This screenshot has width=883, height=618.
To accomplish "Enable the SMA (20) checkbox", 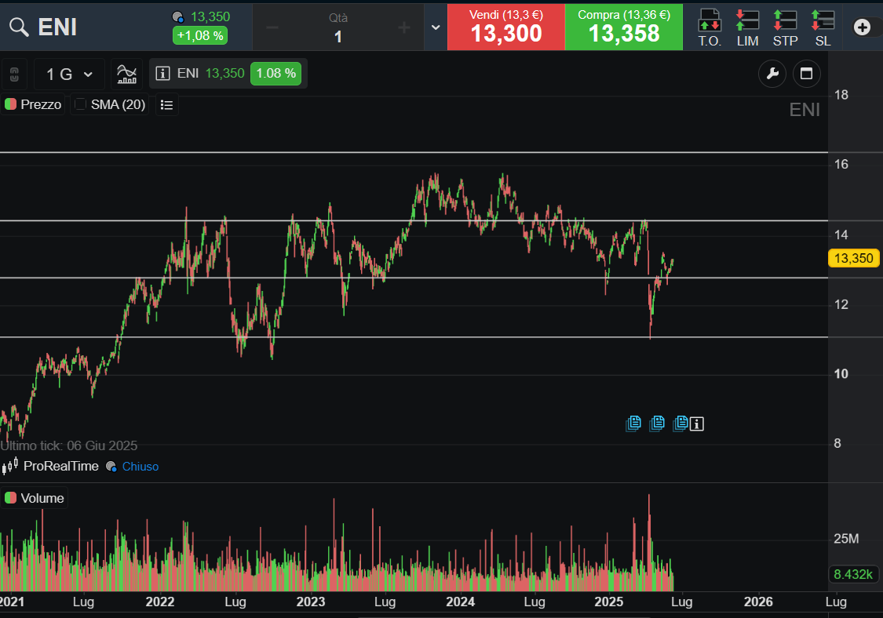I will (81, 104).
